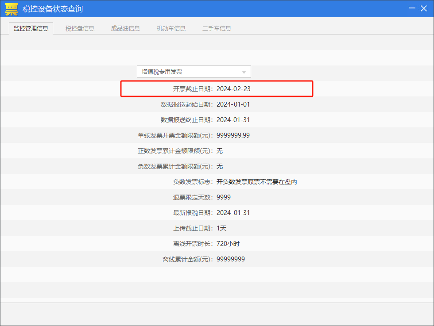Close the 税控设备状态查询 window
The height and width of the screenshot is (326, 434).
click(424, 8)
